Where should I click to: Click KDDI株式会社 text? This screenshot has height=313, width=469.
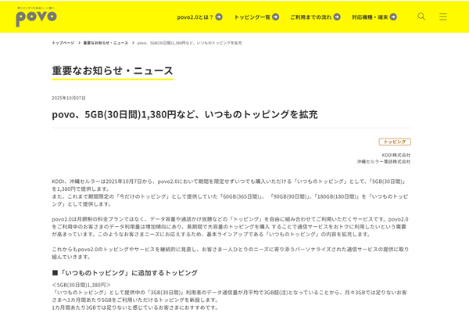(396, 155)
